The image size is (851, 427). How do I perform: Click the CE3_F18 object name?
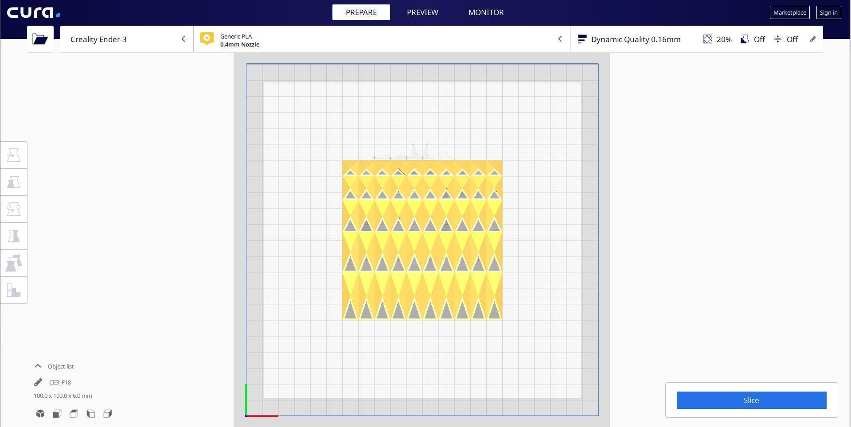(60, 382)
